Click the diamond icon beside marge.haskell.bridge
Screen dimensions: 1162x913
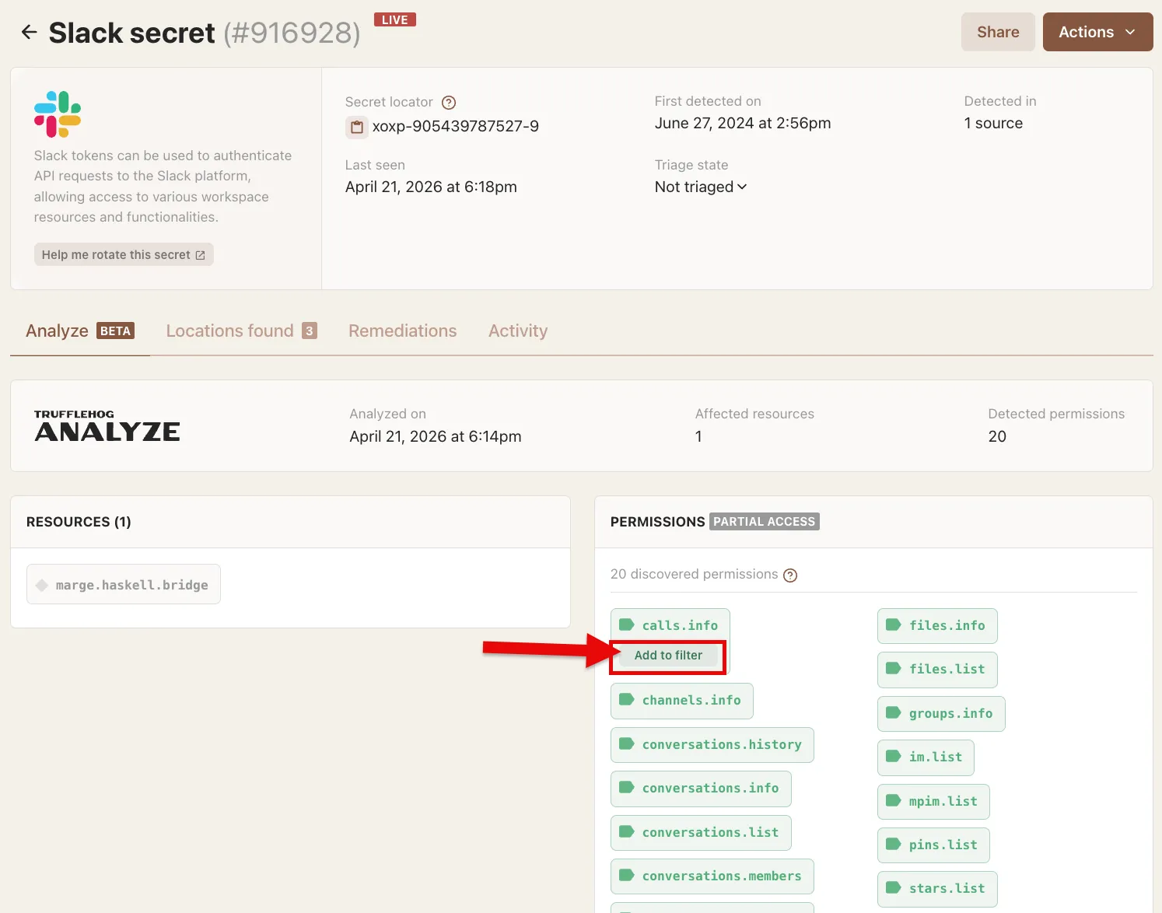[x=42, y=585]
